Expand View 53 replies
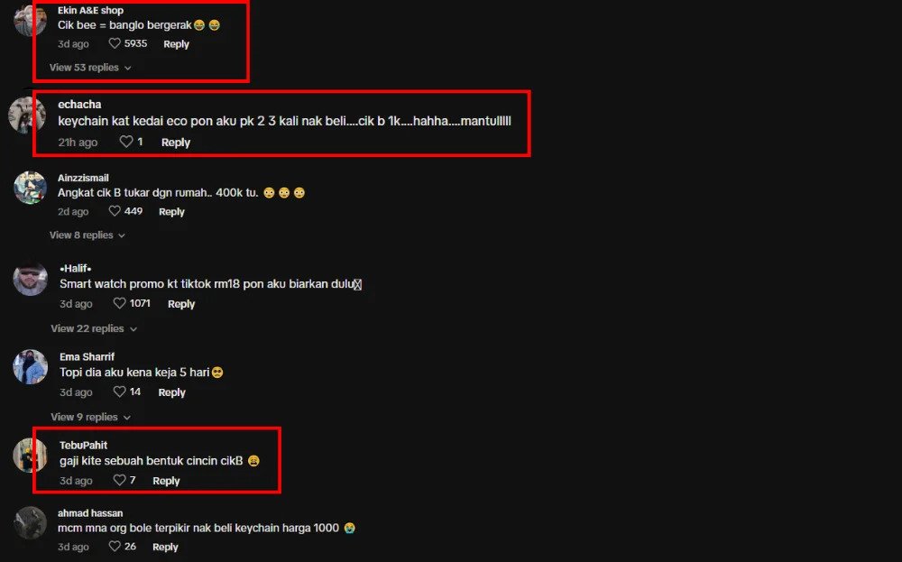Viewport: 902px width, 562px height. pyautogui.click(x=90, y=68)
